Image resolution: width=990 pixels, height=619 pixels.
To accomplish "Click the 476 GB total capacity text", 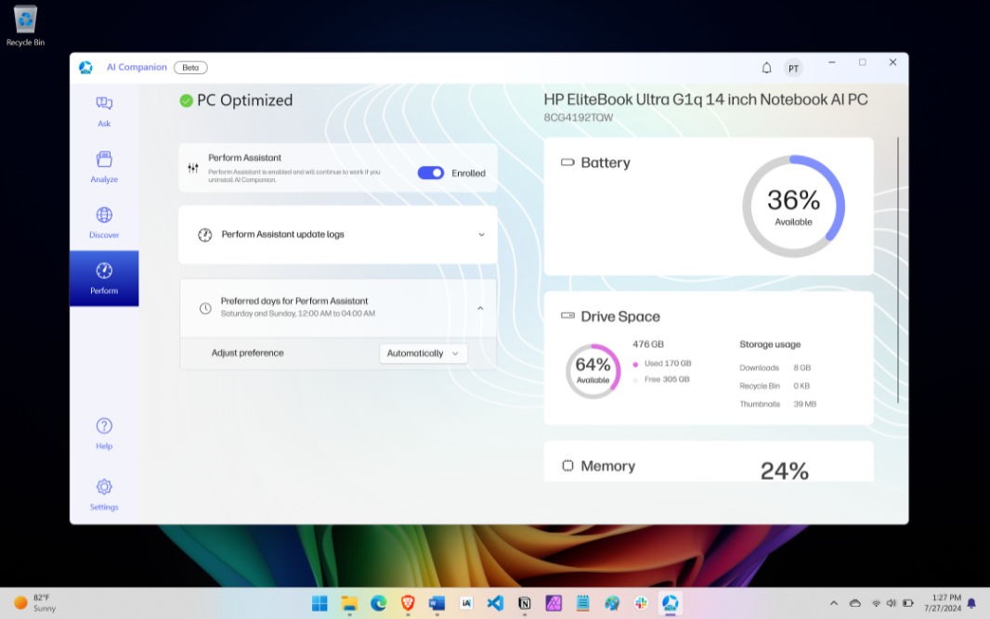I will (648, 344).
